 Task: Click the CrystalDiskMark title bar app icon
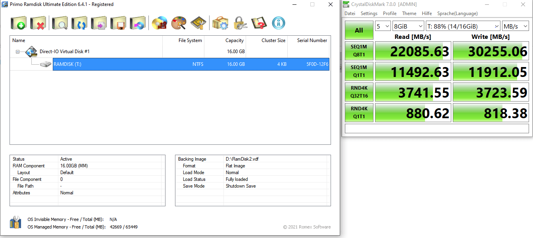click(345, 4)
